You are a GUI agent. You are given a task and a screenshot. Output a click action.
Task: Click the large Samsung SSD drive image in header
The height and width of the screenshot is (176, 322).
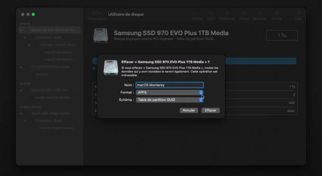pos(101,35)
